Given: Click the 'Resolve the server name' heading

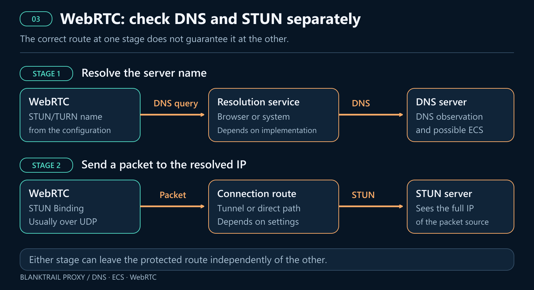Looking at the screenshot, I should (144, 73).
